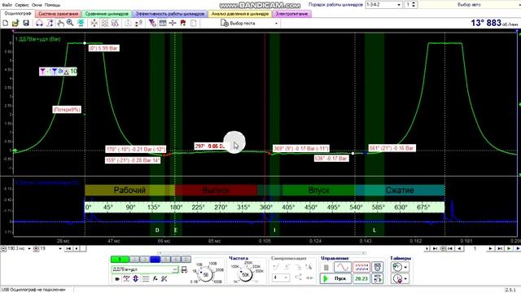Click the headphones-shaped toolbar icon
The width and height of the screenshot is (521, 293).
pyautogui.click(x=40, y=23)
